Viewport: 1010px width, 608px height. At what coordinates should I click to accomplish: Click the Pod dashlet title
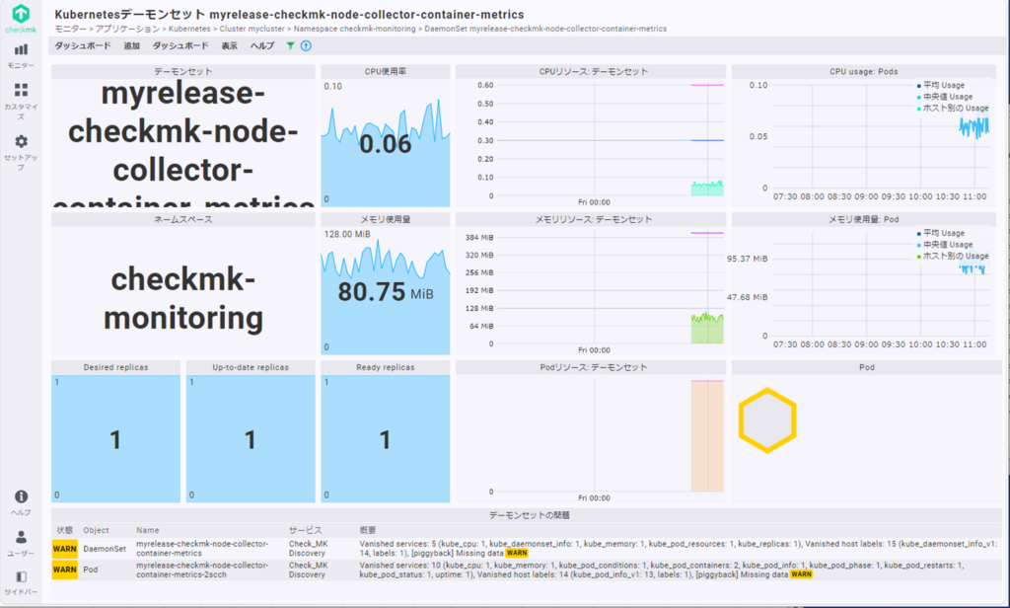tap(866, 367)
